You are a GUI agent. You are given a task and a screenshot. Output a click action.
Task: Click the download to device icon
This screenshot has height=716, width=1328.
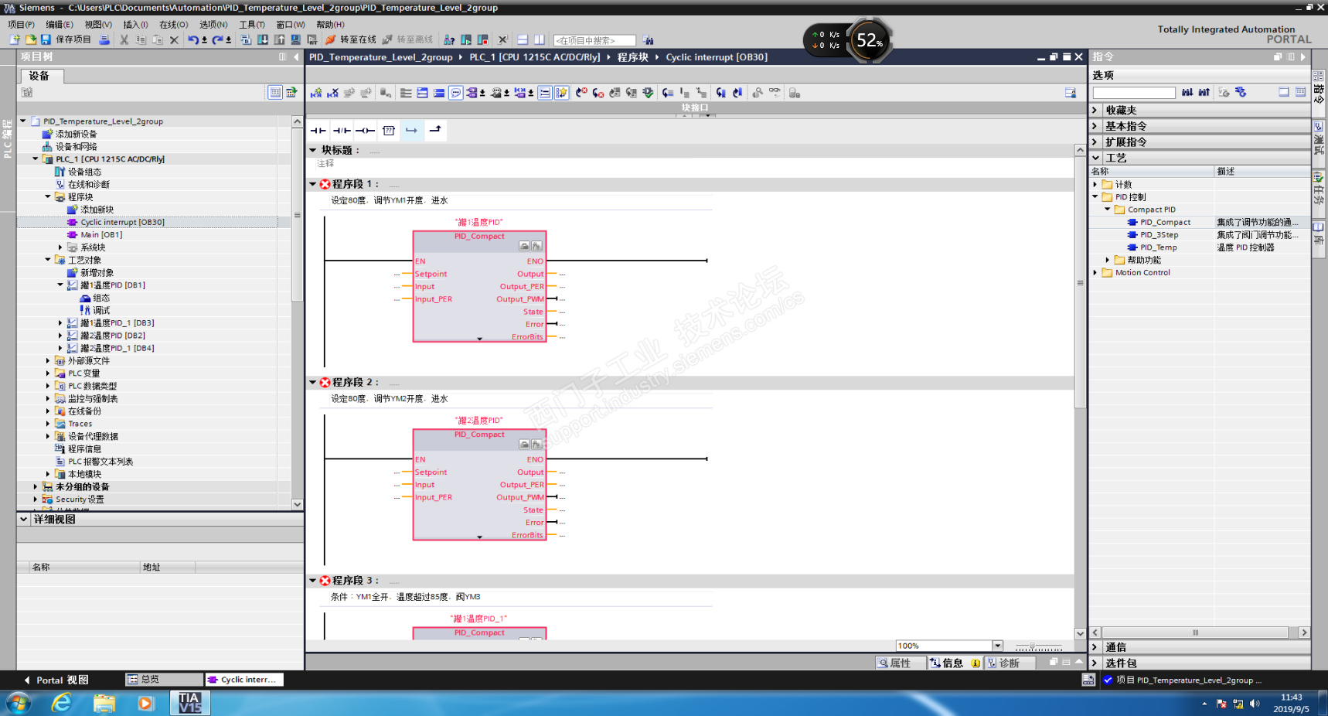(x=263, y=39)
